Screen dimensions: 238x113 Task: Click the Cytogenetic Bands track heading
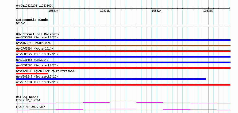pos(32,20)
